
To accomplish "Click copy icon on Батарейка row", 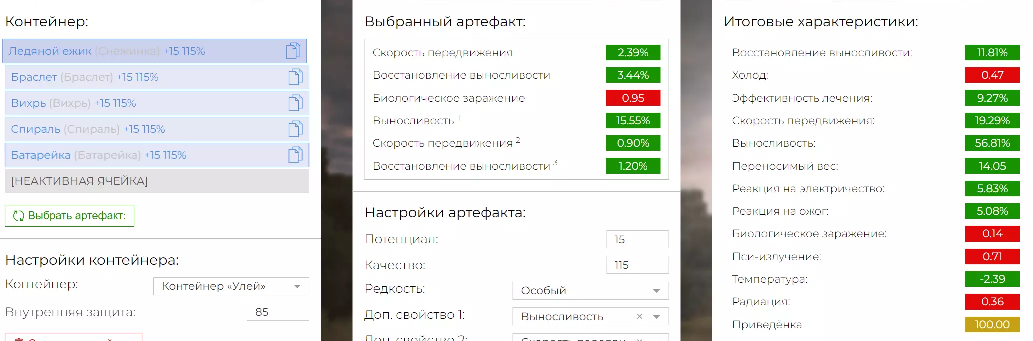I will (x=295, y=155).
